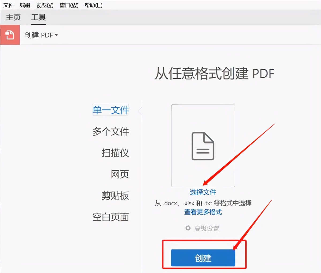Image resolution: width=321 pixels, height=273 pixels.
Task: Expand more format options via 查看更多格式
Action: pos(203,212)
